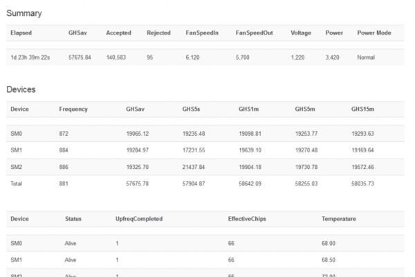
Task: Select the Power Mode column header
Action: point(374,33)
